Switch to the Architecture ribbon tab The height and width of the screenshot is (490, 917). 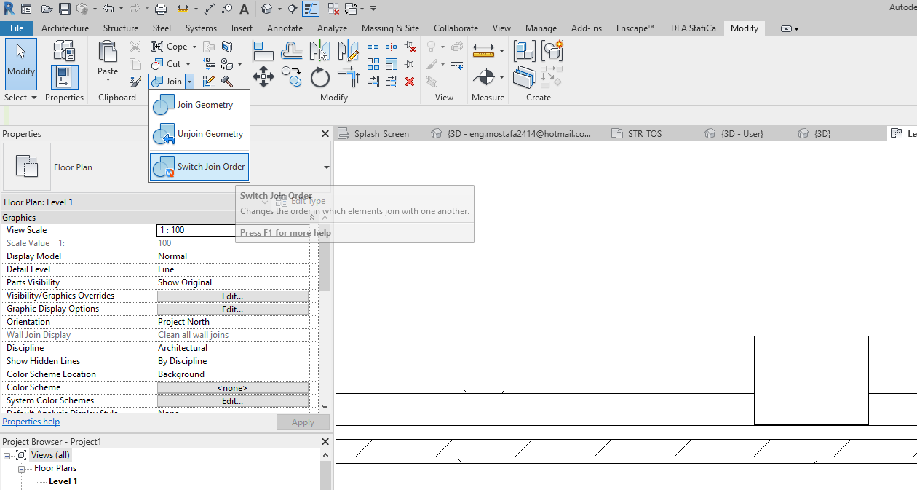pyautogui.click(x=65, y=28)
